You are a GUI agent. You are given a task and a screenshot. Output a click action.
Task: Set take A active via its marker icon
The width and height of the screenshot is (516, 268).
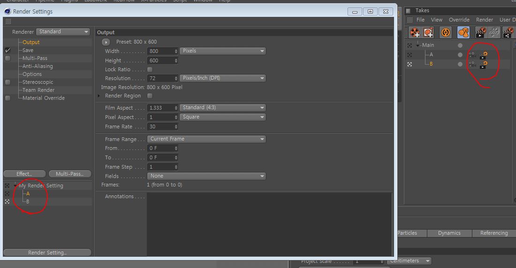tap(410, 55)
